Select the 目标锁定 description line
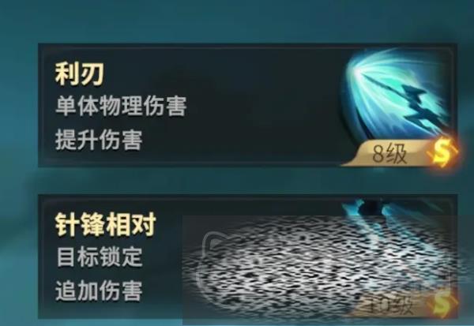Screen dimensions: 474x326 [100, 257]
